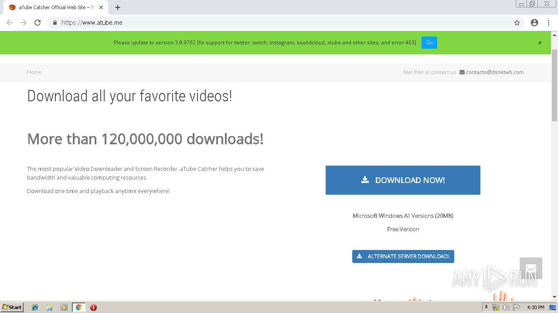Click the scrollbar down arrow

tap(555, 297)
